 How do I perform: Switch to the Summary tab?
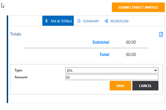(88, 21)
